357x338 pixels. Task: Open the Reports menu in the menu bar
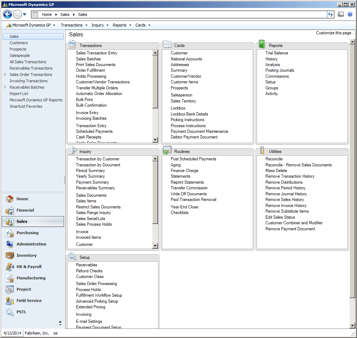coord(122,25)
